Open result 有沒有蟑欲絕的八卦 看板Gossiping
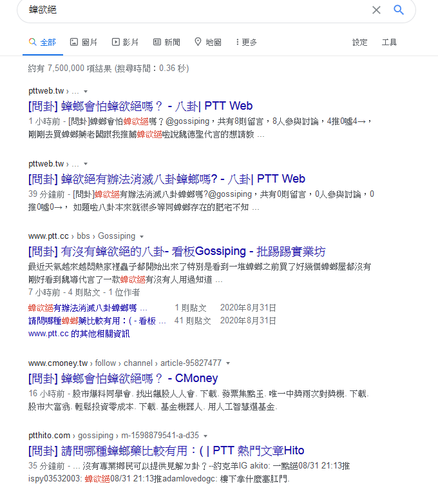 176,252
